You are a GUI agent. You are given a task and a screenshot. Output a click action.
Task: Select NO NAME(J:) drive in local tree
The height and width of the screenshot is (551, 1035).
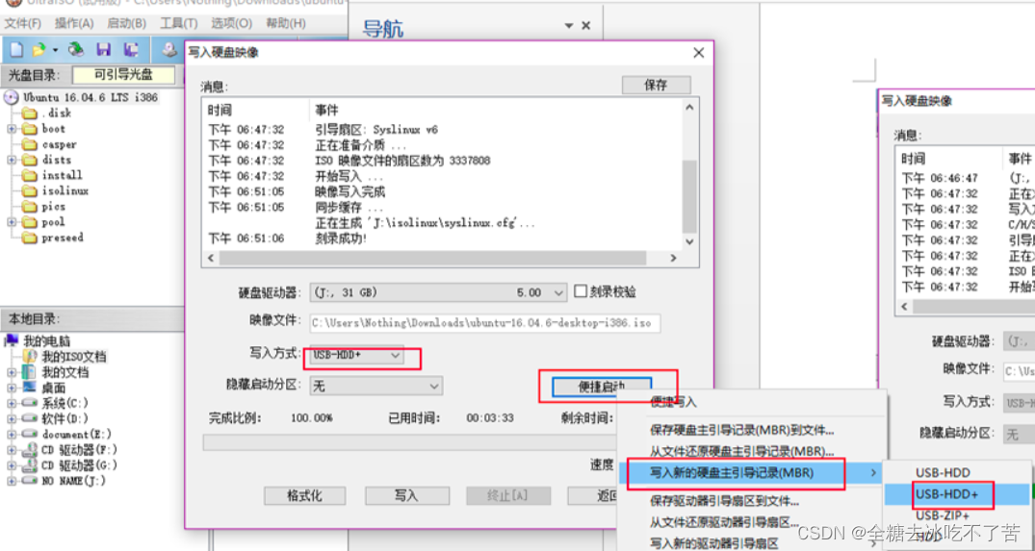click(73, 481)
